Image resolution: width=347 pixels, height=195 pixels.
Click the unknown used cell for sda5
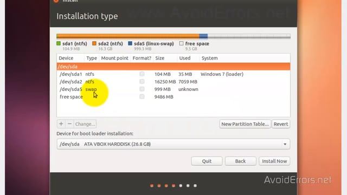[x=188, y=89]
